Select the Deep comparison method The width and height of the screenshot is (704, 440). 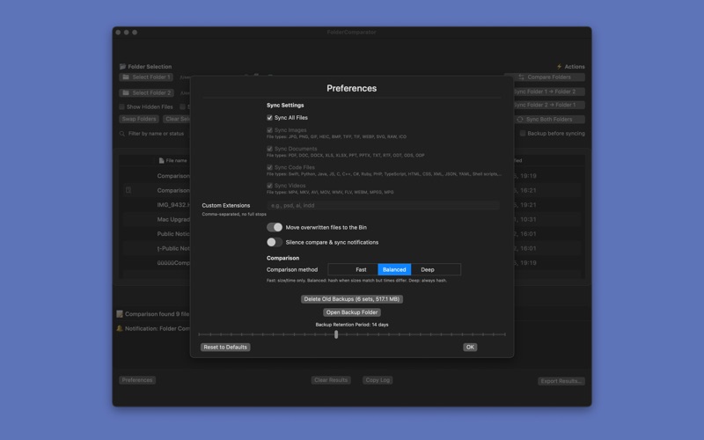(x=428, y=269)
